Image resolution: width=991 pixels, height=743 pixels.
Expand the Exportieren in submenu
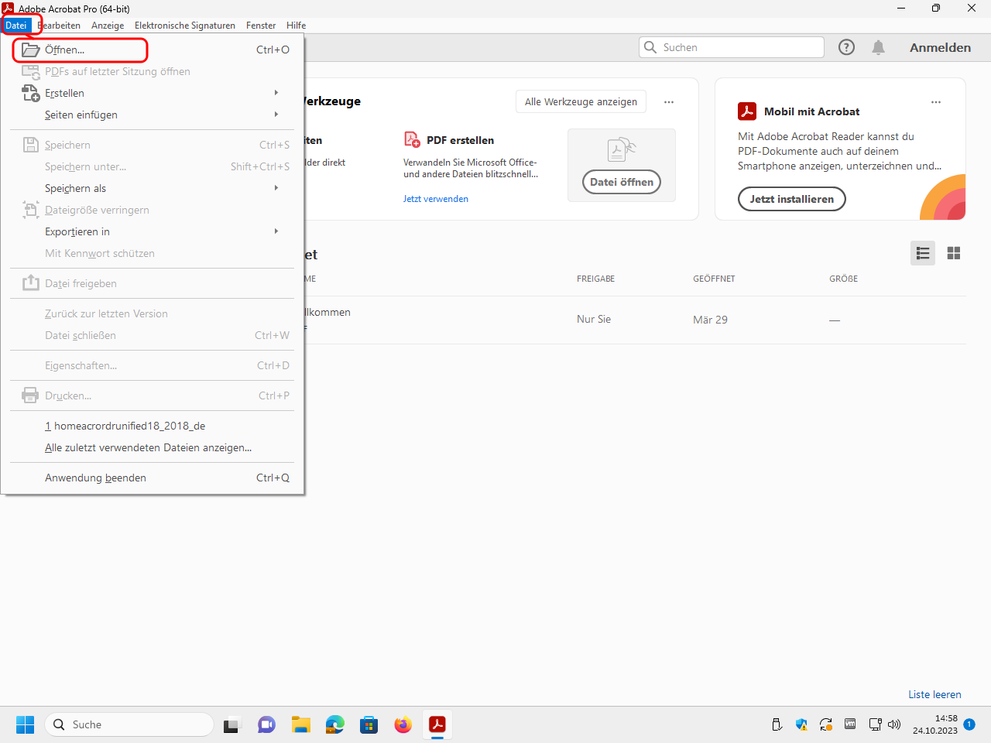pos(276,231)
